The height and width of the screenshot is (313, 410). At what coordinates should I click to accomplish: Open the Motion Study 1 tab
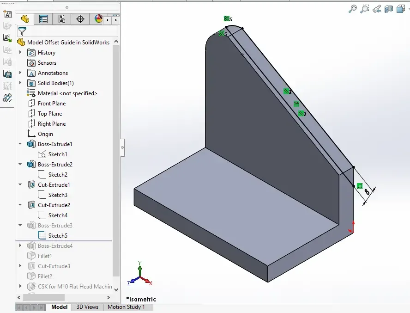tap(126, 307)
